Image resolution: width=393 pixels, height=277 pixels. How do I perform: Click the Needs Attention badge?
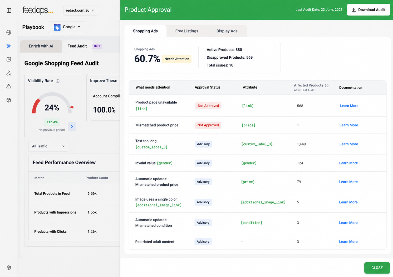coord(177,59)
